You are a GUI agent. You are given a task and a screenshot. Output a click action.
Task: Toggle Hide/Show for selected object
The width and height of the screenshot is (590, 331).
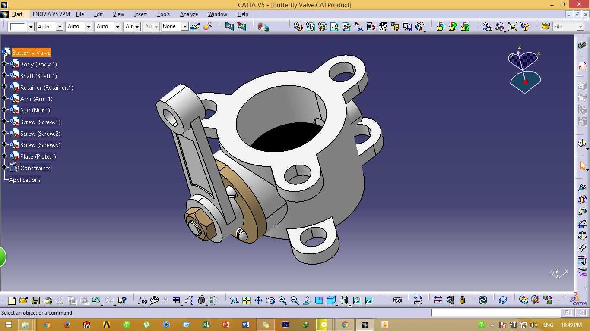[357, 300]
